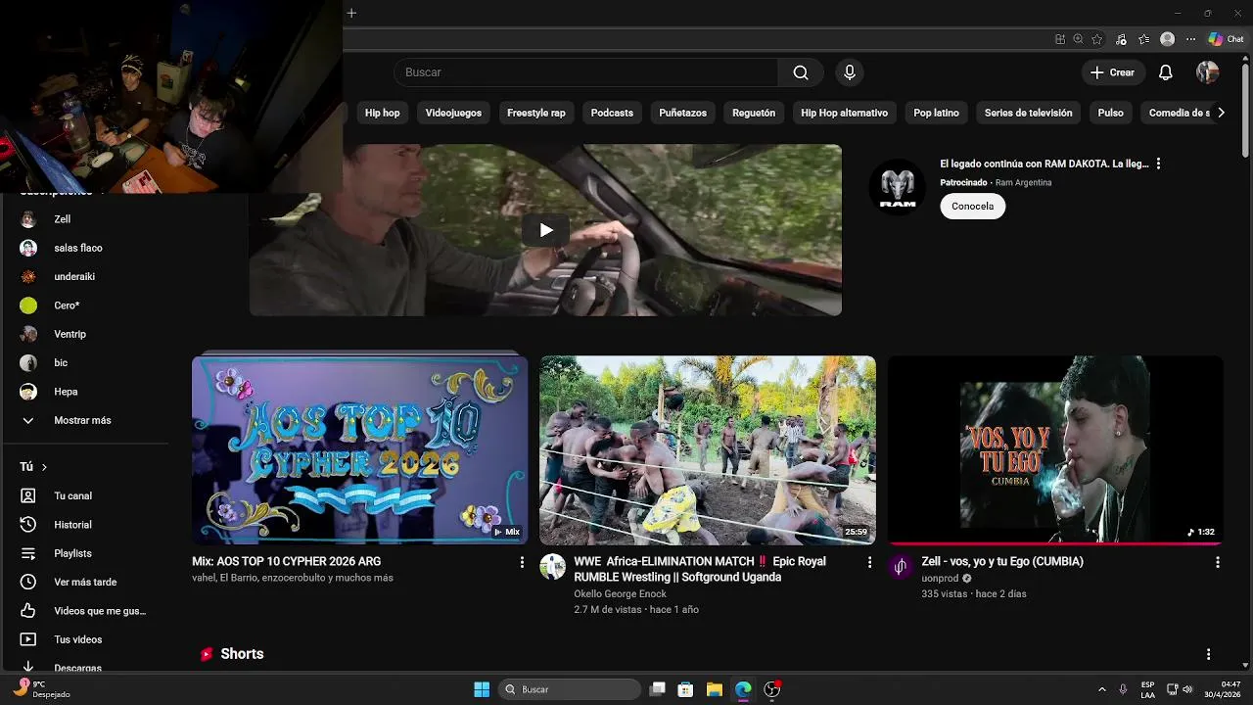1253x705 pixels.
Task: Click the Conocela ad button
Action: 972,206
